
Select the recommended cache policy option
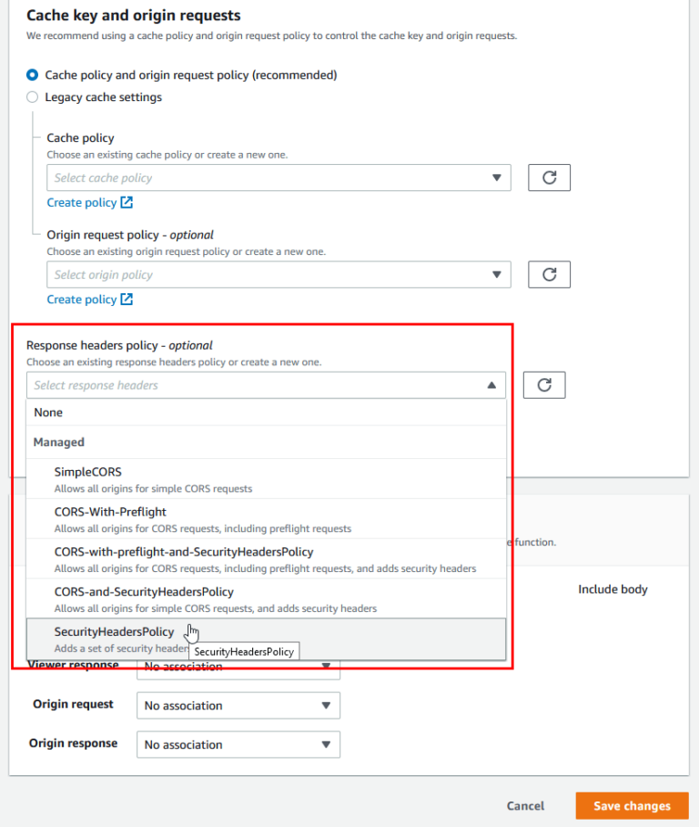pos(32,75)
